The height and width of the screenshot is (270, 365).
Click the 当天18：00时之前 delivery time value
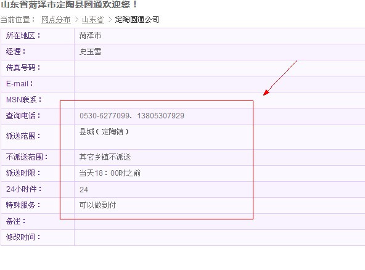[x=110, y=173]
